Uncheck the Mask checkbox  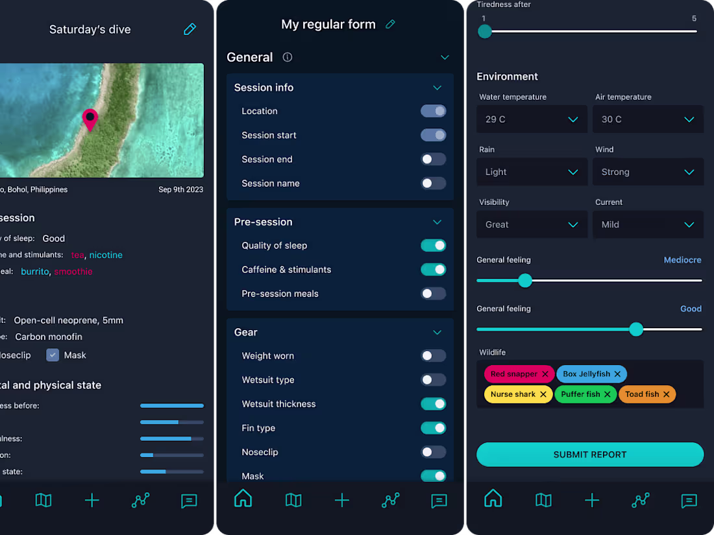click(52, 355)
